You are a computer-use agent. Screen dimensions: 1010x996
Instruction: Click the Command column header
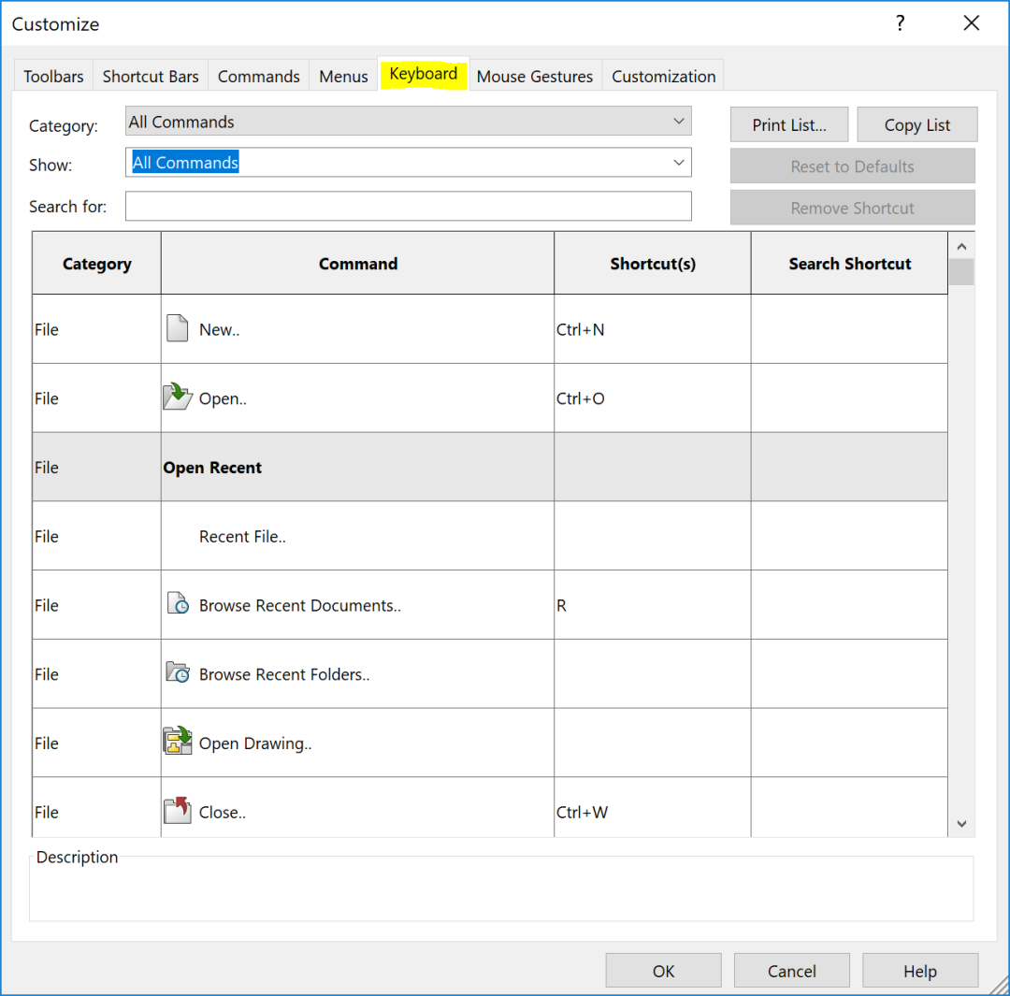[357, 264]
